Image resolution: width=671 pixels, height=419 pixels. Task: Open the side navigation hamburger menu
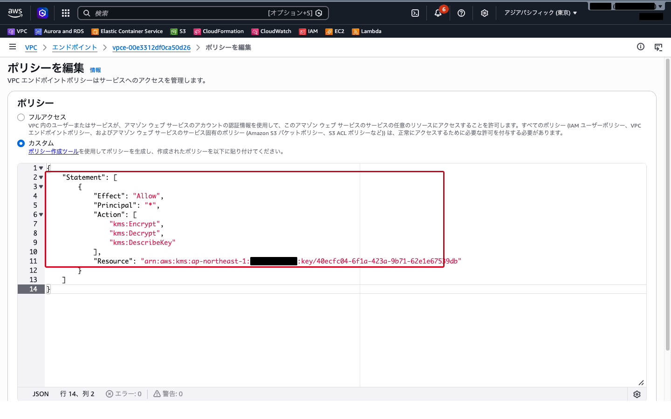click(13, 47)
